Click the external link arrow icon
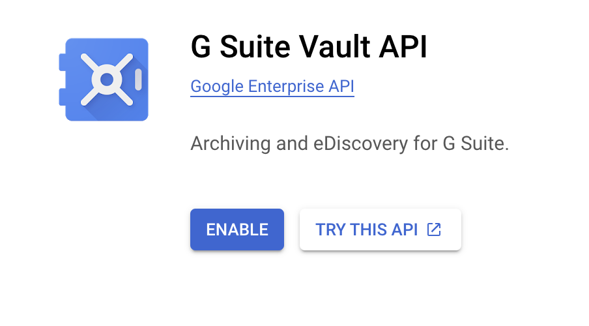The height and width of the screenshot is (326, 589). point(434,230)
